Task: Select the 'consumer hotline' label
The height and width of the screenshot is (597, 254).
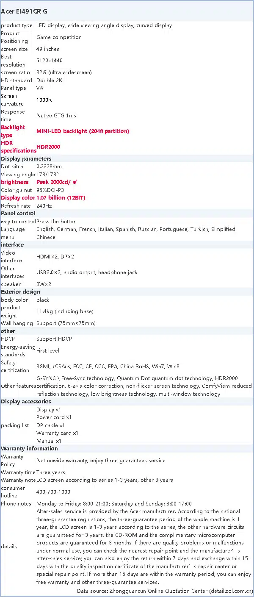Action: (13, 492)
